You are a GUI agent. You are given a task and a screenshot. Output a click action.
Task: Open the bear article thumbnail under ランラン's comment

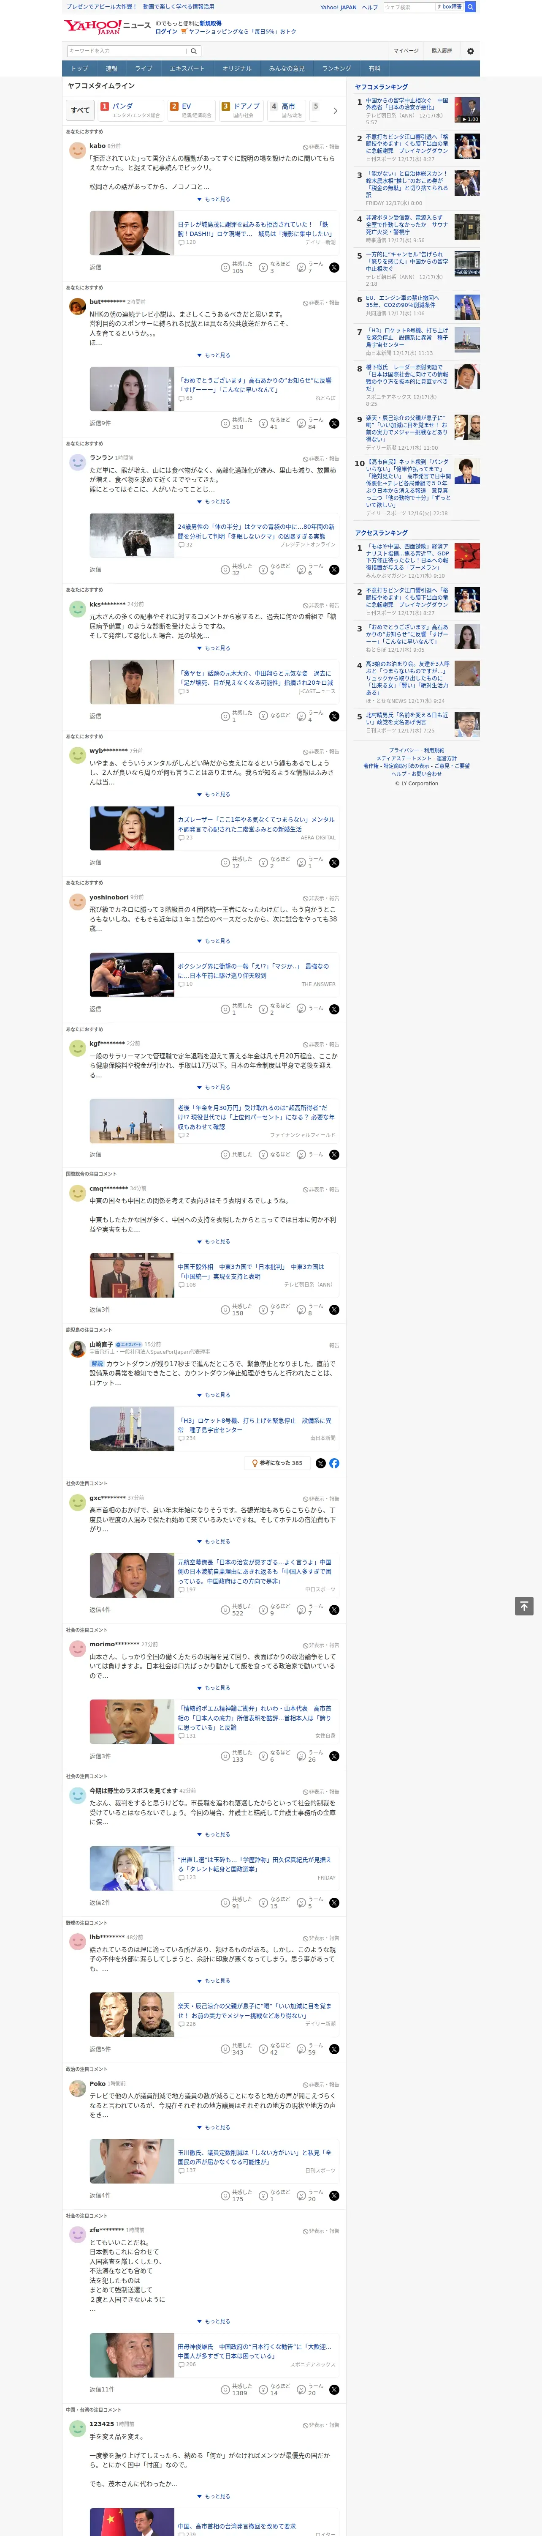[x=132, y=536]
